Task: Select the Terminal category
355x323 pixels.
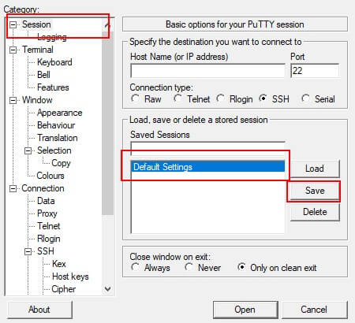Action: click(x=38, y=50)
